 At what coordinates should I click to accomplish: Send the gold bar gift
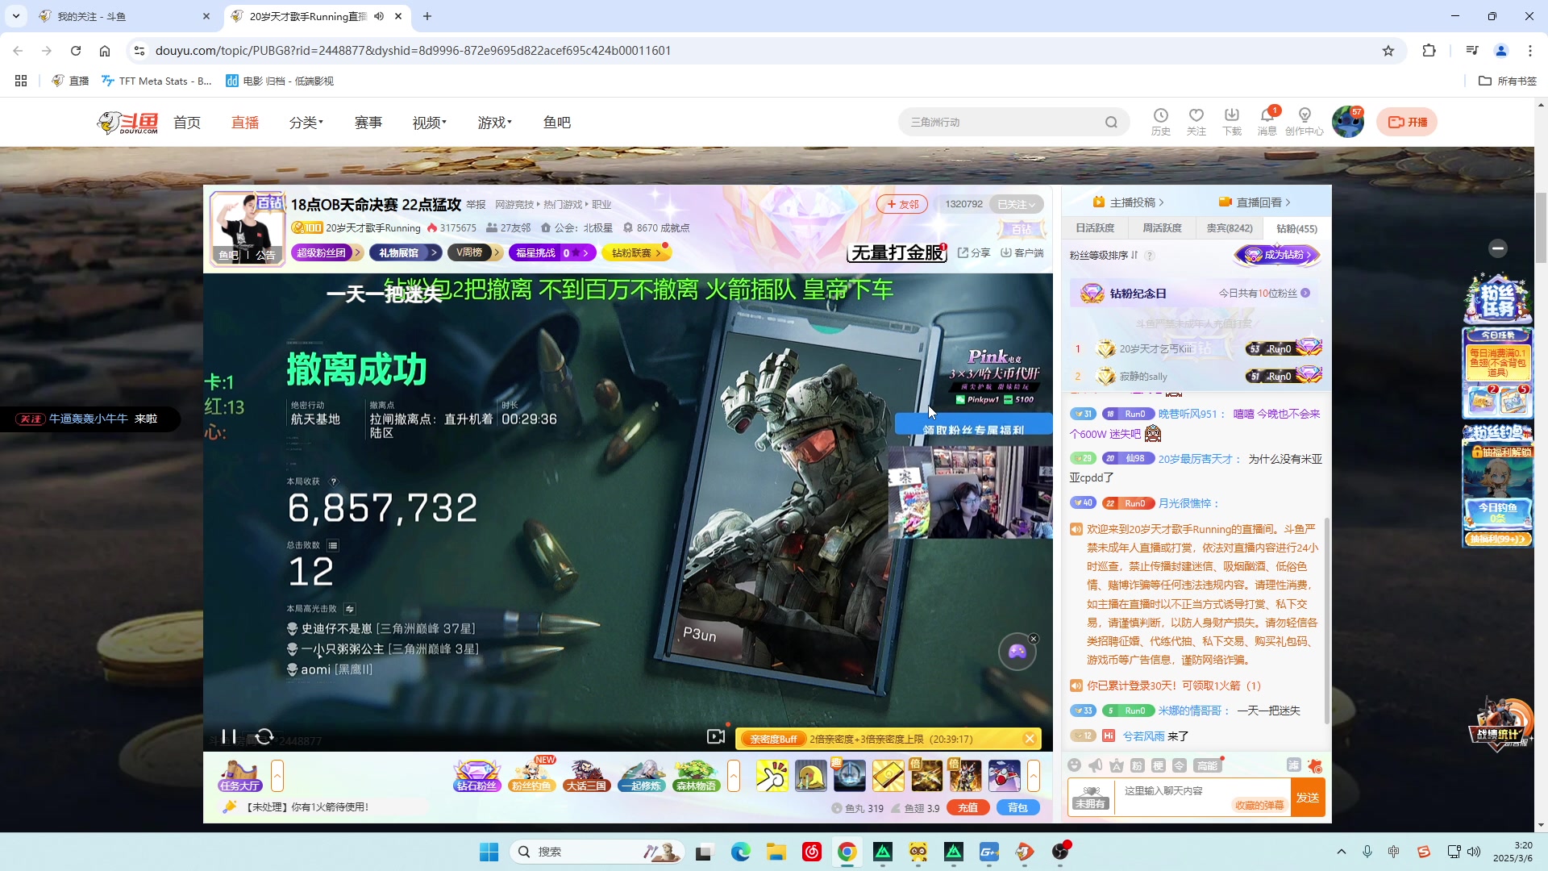pyautogui.click(x=888, y=776)
